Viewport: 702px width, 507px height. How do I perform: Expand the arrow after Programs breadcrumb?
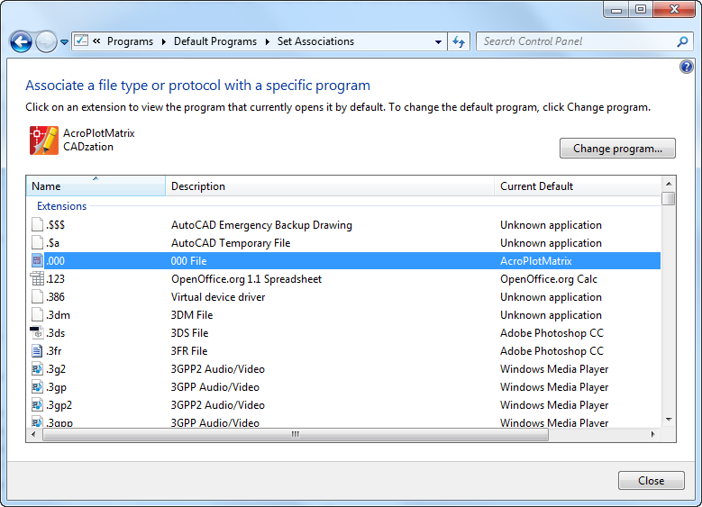click(164, 41)
